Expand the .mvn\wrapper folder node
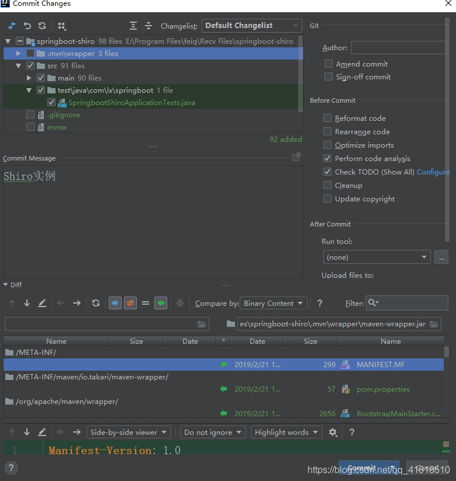This screenshot has width=456, height=481. 19,53
